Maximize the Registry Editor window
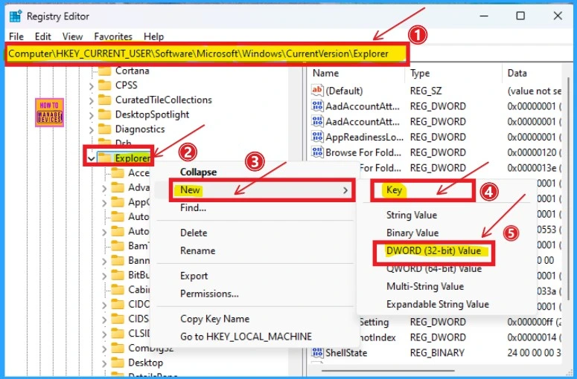The height and width of the screenshot is (379, 577). point(520,16)
